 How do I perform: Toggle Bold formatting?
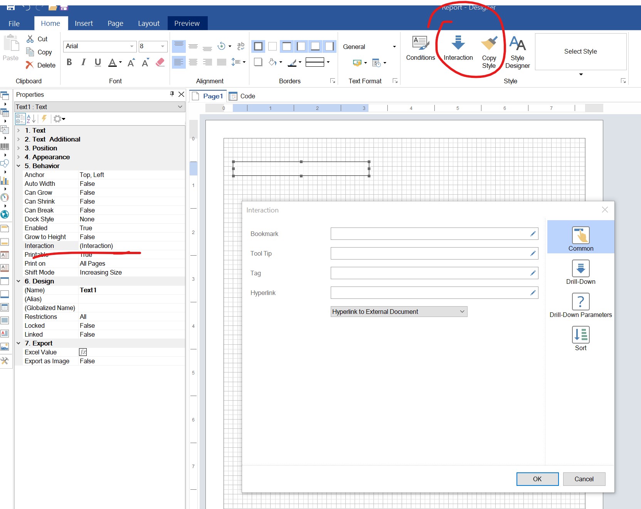point(69,62)
